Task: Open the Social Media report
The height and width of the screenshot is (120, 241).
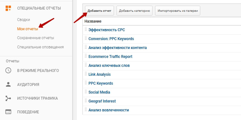Action: 99,92
